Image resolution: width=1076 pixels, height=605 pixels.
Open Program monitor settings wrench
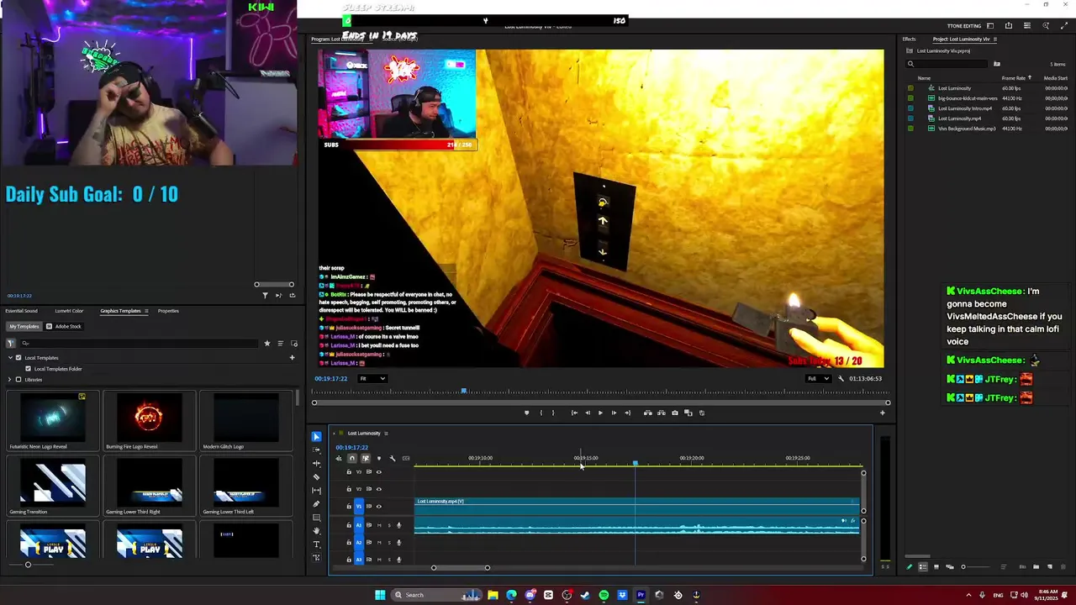point(841,378)
